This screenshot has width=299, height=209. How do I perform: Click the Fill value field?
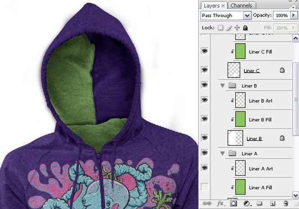[282, 28]
